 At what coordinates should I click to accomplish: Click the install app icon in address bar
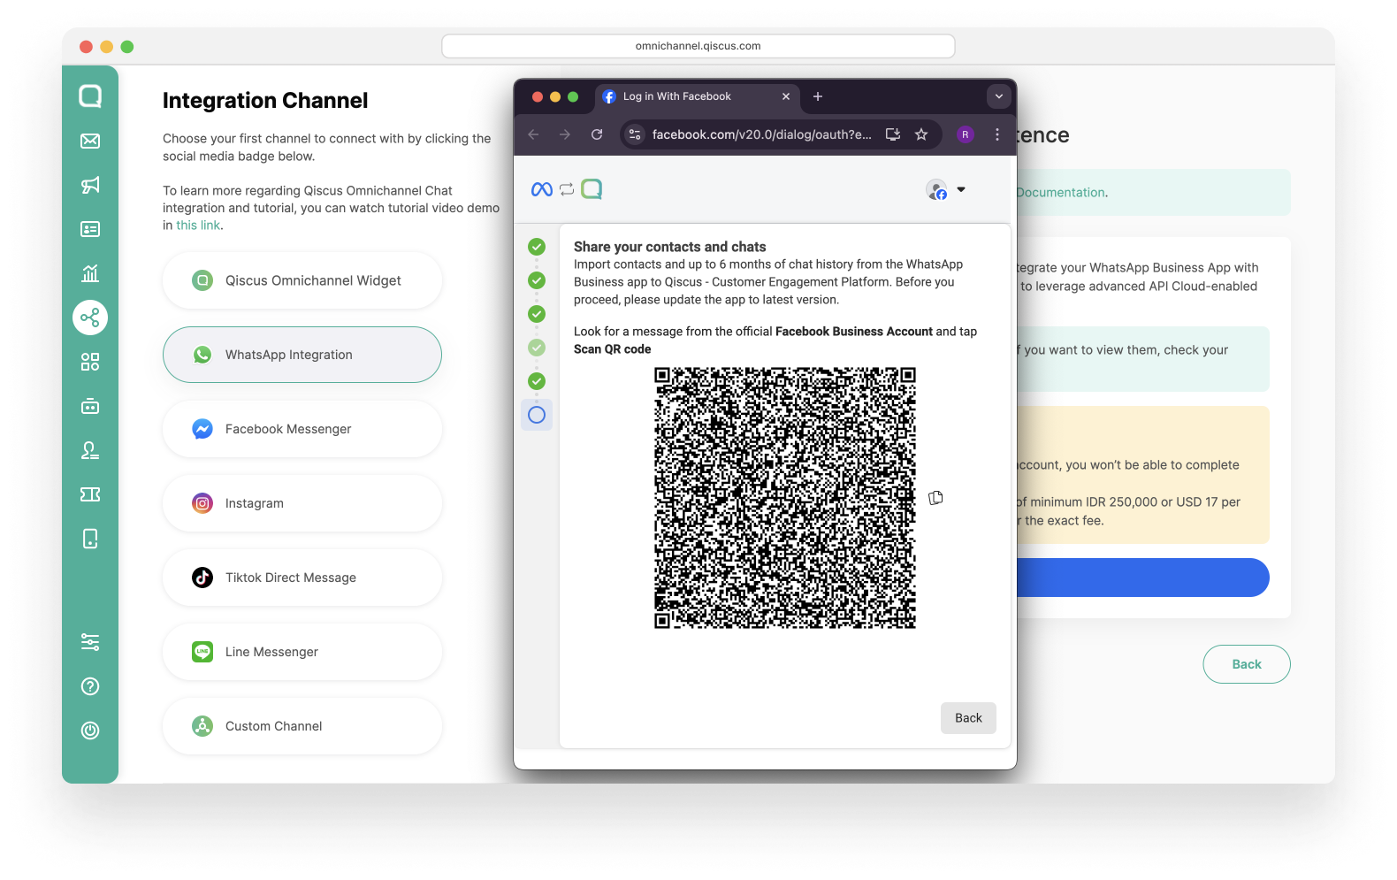(x=893, y=134)
